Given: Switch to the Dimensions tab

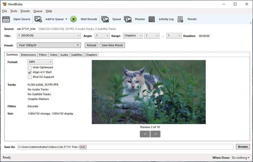Looking at the screenshot, I should coord(28,55).
